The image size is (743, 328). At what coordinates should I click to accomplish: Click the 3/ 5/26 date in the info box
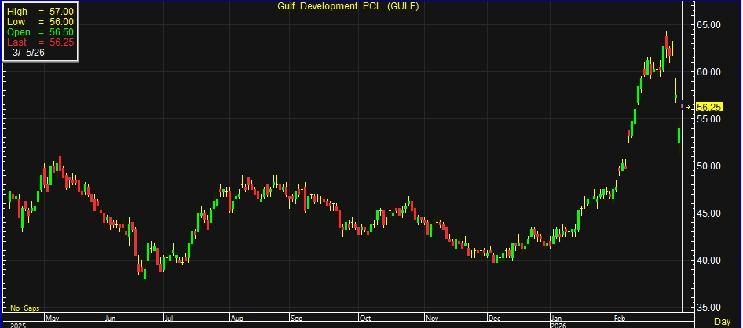pyautogui.click(x=31, y=52)
